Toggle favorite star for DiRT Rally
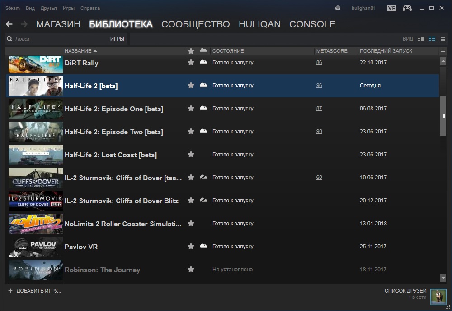The height and width of the screenshot is (311, 452). click(x=191, y=62)
